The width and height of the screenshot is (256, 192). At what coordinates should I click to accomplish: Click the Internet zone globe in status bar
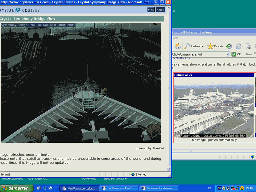pyautogui.click(x=133, y=174)
